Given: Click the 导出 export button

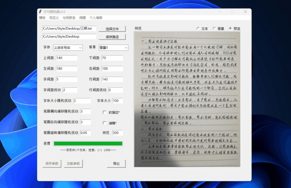Looking at the screenshot, I should pos(116,164).
